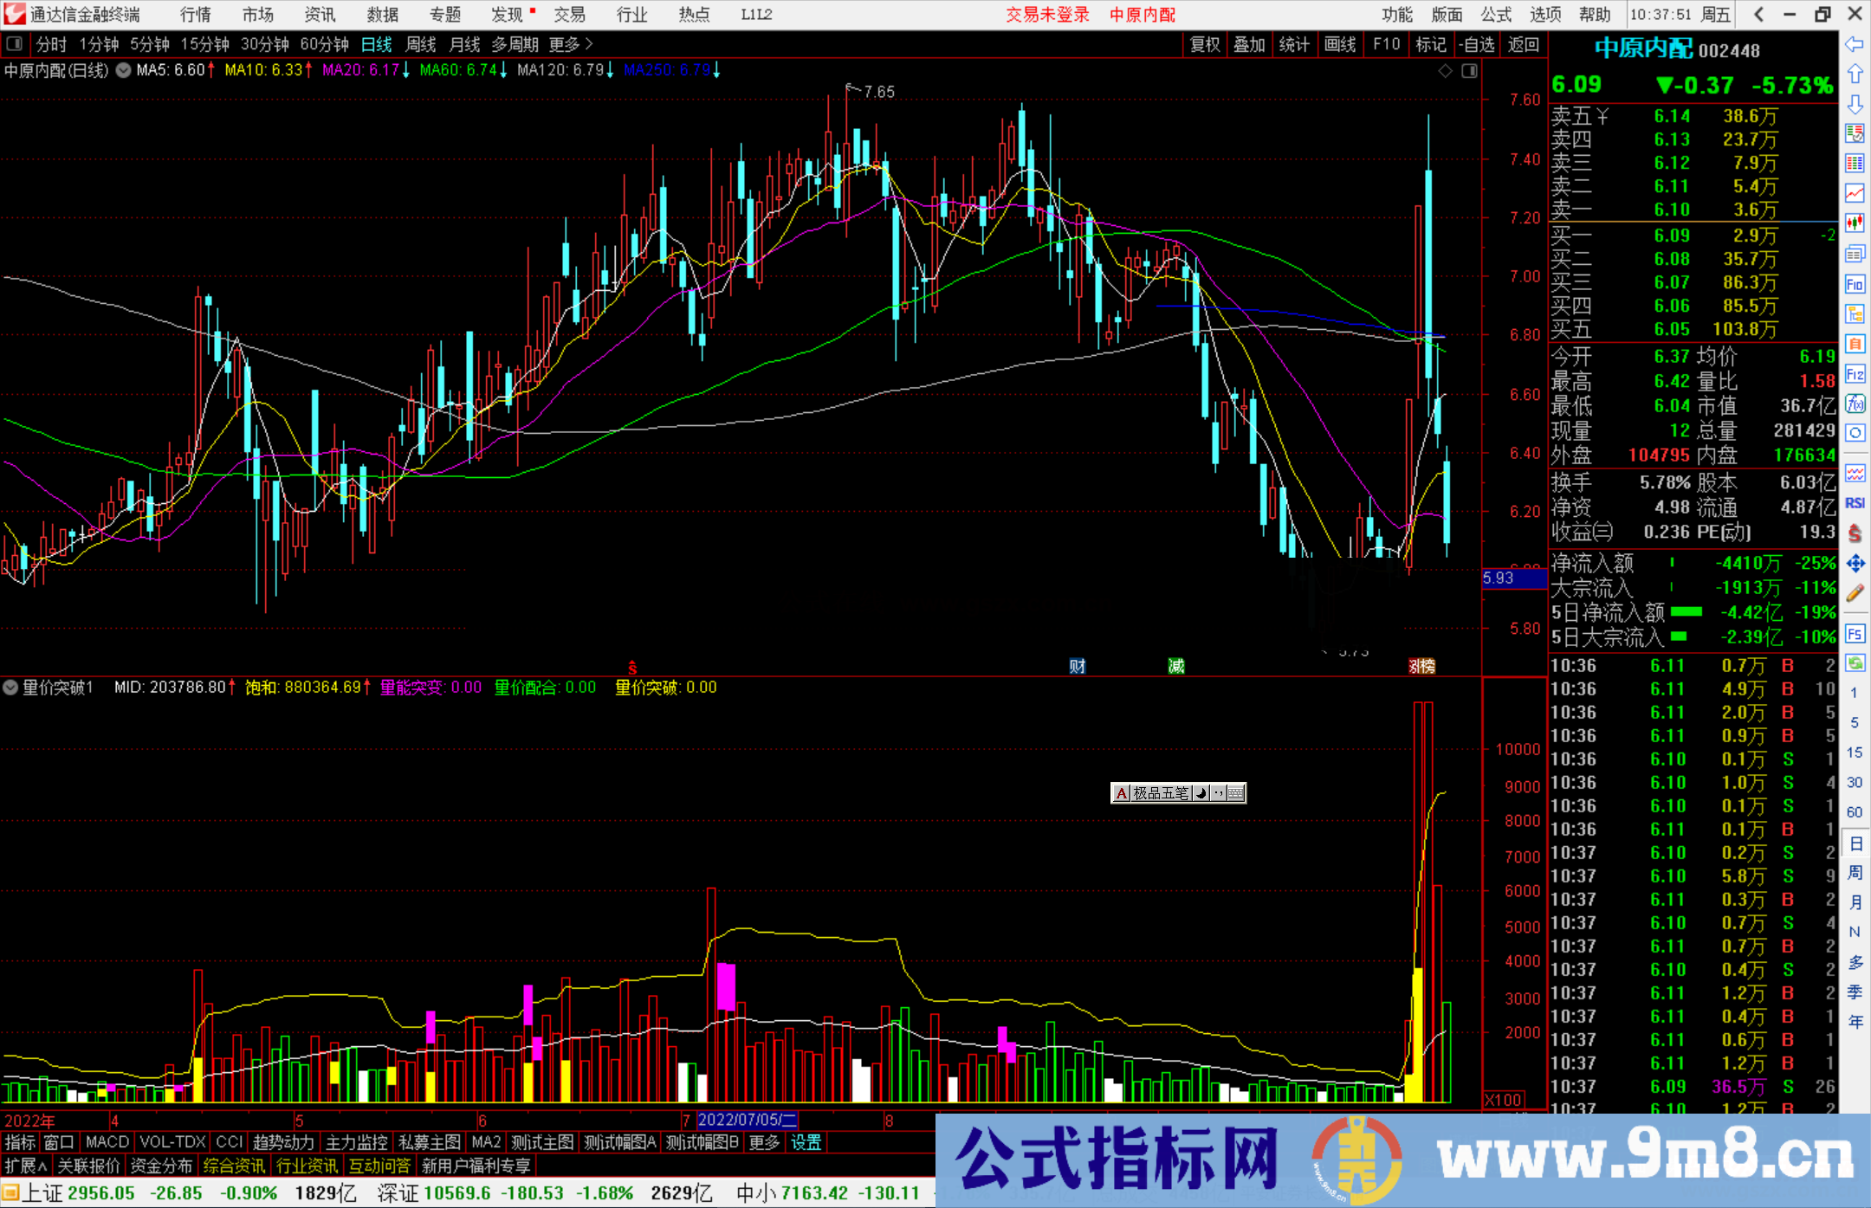1871x1208 pixels.
Task: Click the 财 event marker on chart
Action: point(1077,666)
